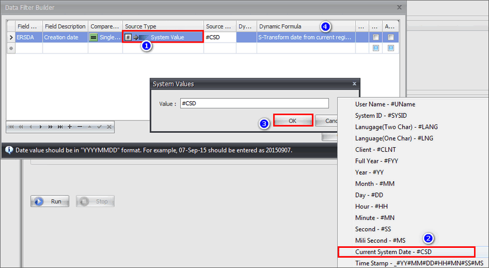Open the System Value source type cell
This screenshot has height=268, width=489.
(163, 37)
